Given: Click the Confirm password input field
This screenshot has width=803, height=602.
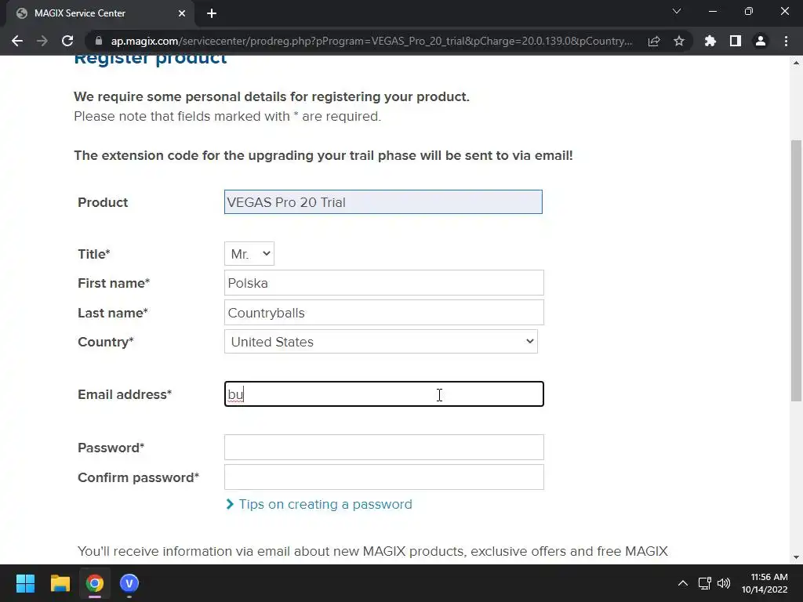Looking at the screenshot, I should [384, 477].
